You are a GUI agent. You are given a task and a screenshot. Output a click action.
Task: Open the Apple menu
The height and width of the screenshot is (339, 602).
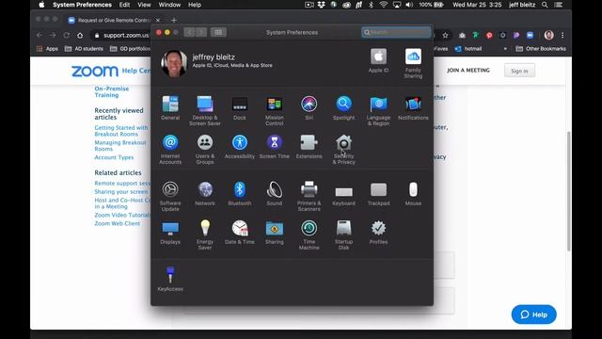[41, 5]
